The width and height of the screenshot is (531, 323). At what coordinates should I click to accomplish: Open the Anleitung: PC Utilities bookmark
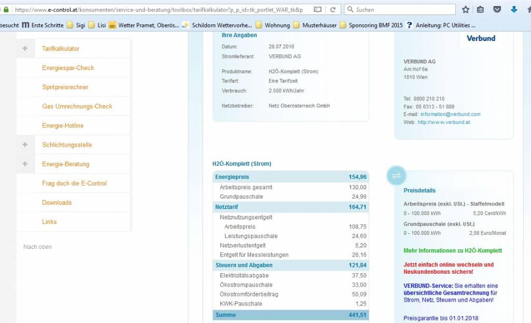coord(441,25)
